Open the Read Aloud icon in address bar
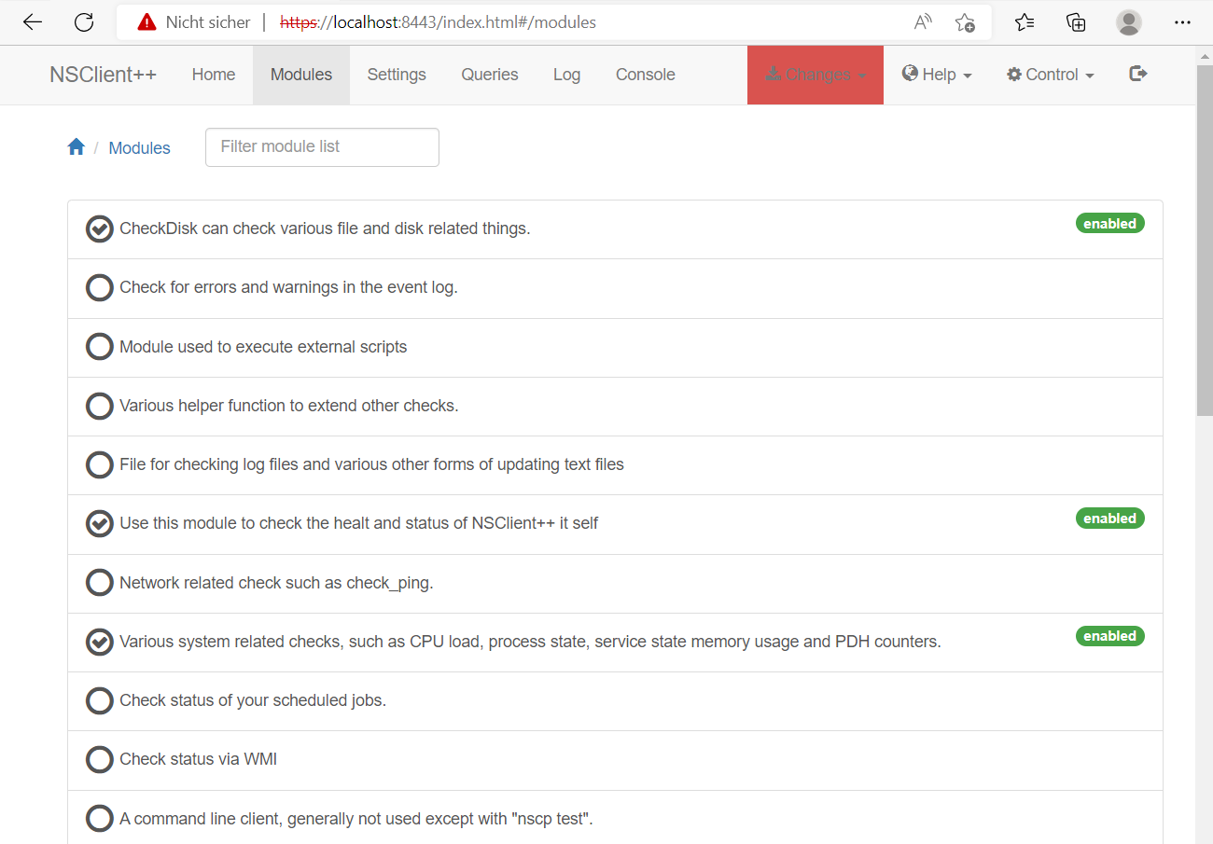 (x=923, y=22)
